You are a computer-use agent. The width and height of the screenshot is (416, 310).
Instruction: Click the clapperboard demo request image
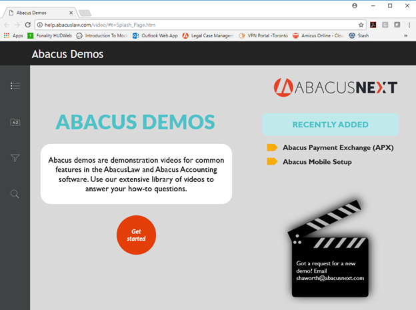328,249
